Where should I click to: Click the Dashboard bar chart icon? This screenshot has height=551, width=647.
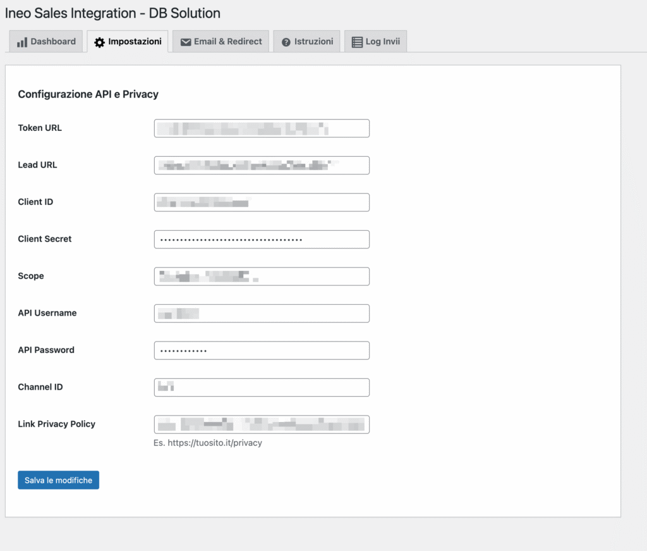point(22,42)
